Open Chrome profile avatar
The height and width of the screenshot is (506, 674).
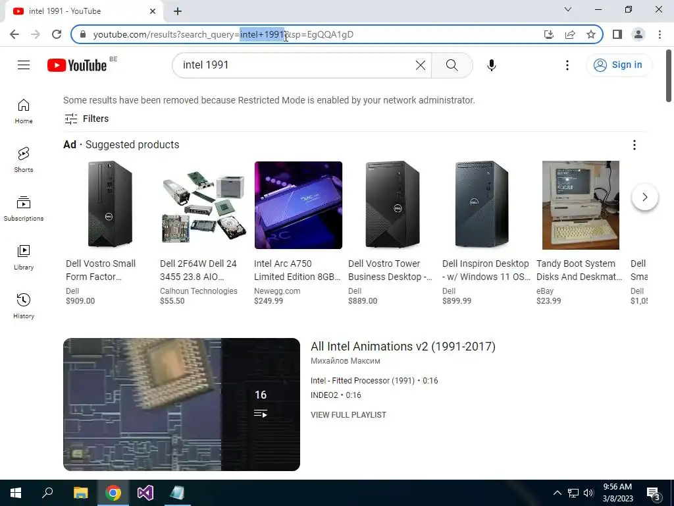click(638, 34)
